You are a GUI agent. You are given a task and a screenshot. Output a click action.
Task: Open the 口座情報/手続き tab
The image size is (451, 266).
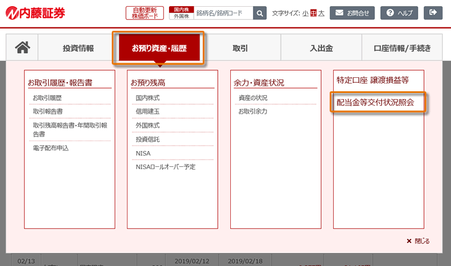tap(402, 48)
